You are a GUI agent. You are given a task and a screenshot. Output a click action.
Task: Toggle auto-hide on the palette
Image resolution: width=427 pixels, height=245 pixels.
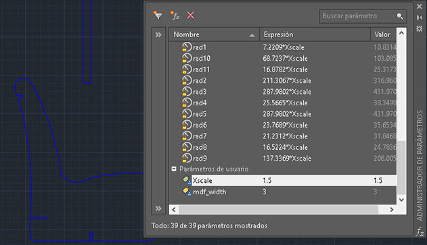click(x=420, y=18)
